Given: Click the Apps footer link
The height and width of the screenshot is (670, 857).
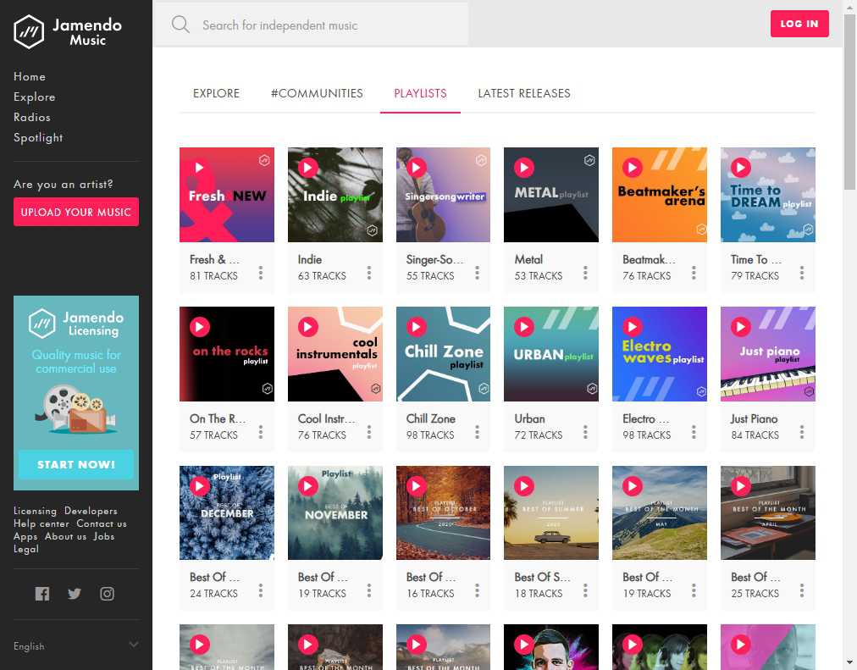Looking at the screenshot, I should 25,536.
